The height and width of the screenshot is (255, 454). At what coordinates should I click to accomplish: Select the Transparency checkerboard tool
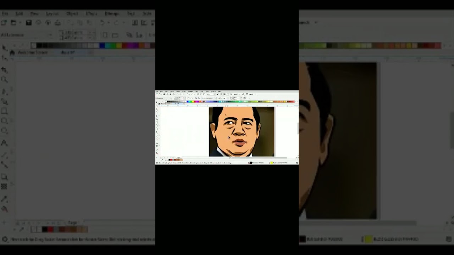pos(157,146)
